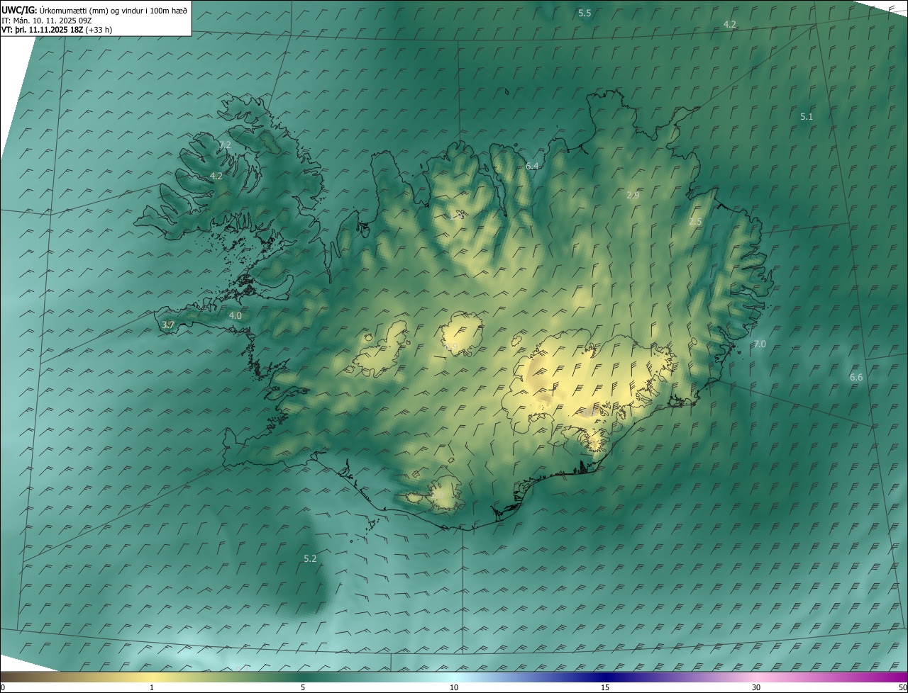The height and width of the screenshot is (693, 908).
Task: Click the colour scale tick labelled 30
Action: 756,687
